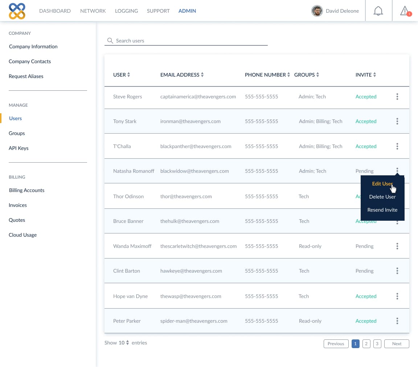
Task: Click Tony Stark's Admin; Billing; Tech groups
Action: click(320, 121)
